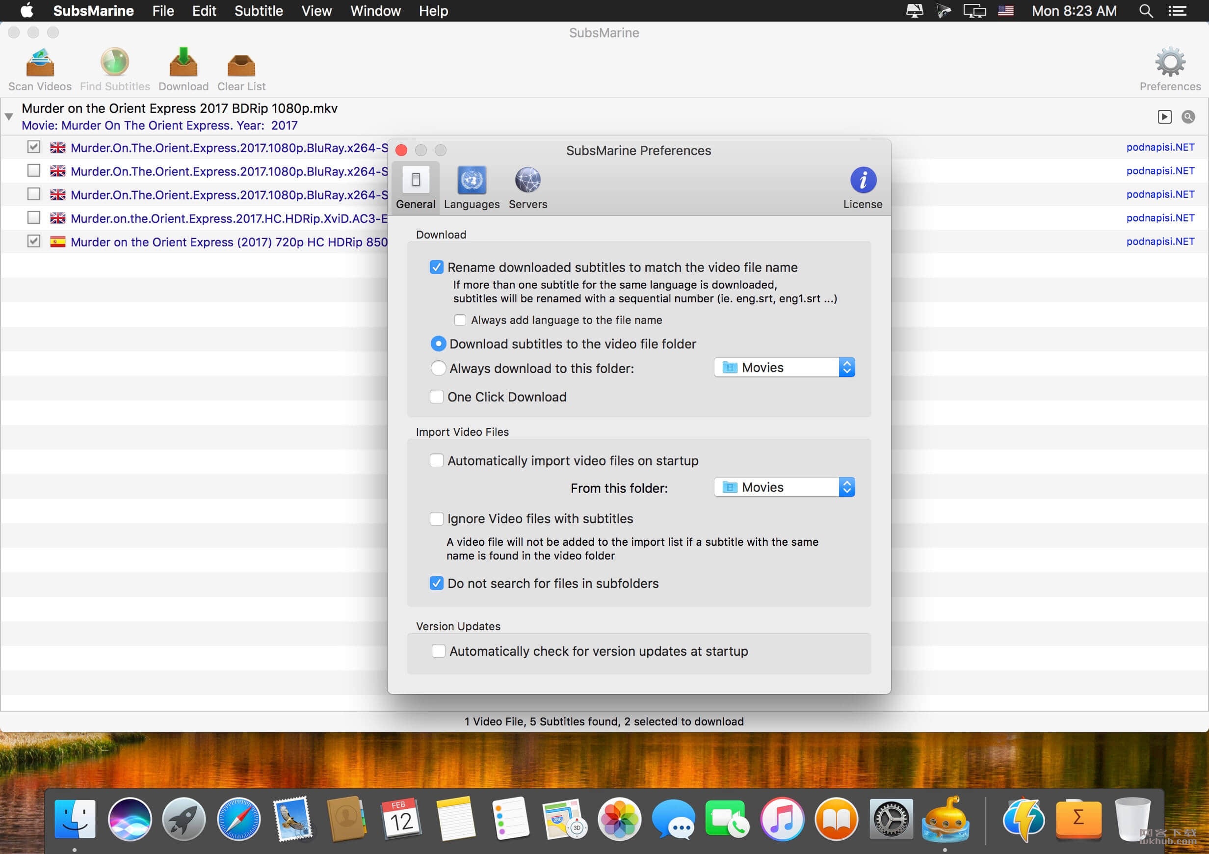Click the Apple menu logo
The width and height of the screenshot is (1209, 854).
point(27,10)
